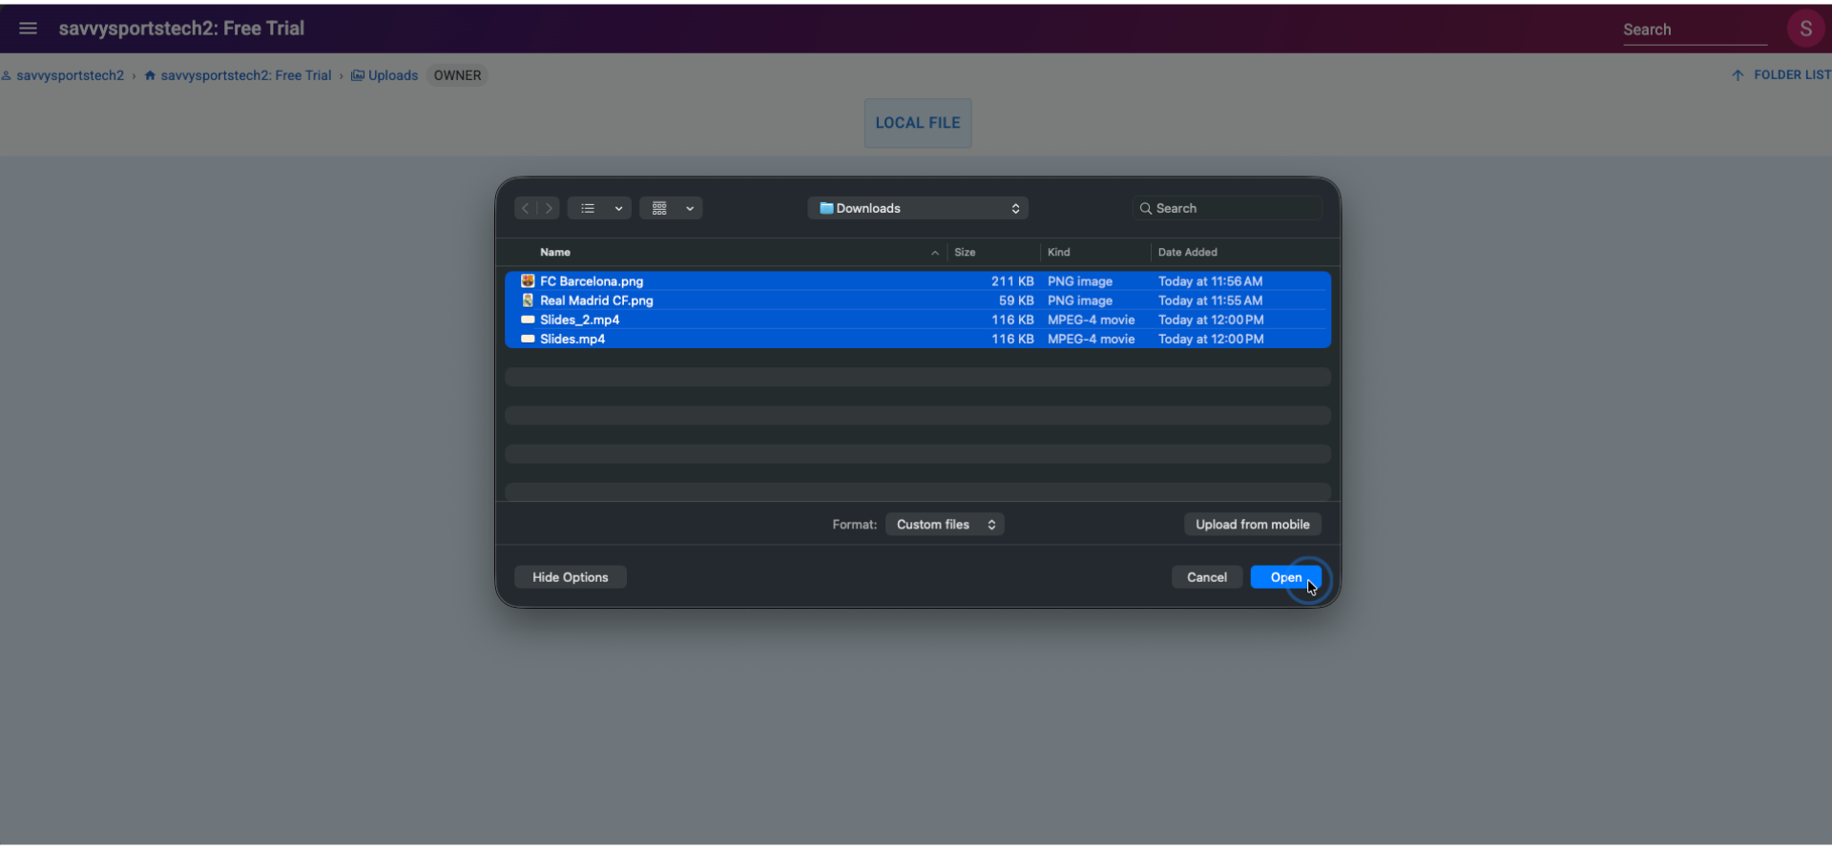The image size is (1832, 849).
Task: Go forward with the right chevron
Action: tap(549, 208)
